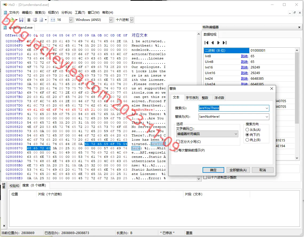The width and height of the screenshot is (304, 237).
Task: Jump to first value in 数据检视 panel
Action: coord(206,43)
